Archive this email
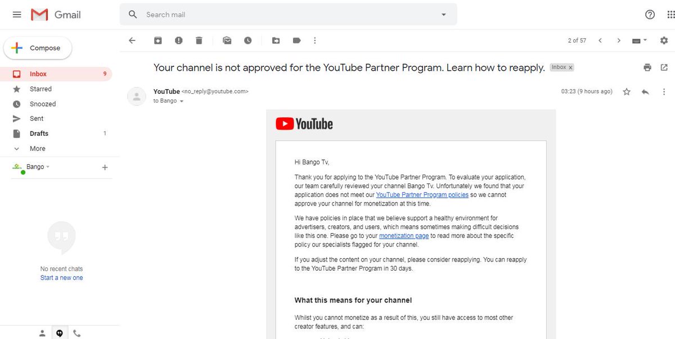The height and width of the screenshot is (339, 675). click(x=158, y=40)
